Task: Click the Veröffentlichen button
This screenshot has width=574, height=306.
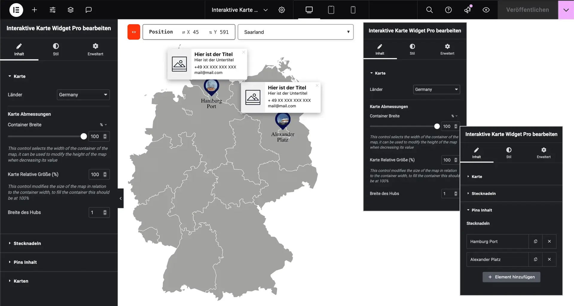Action: coord(527,10)
